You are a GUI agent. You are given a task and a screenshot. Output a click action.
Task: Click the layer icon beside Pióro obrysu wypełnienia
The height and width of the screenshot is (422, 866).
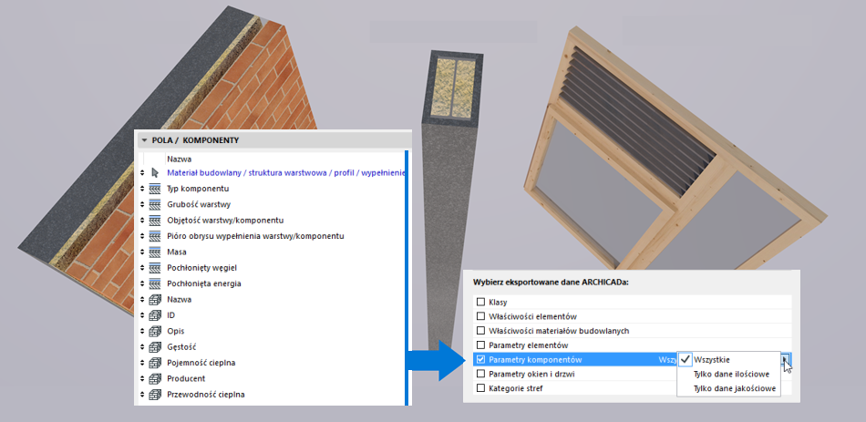pyautogui.click(x=155, y=236)
